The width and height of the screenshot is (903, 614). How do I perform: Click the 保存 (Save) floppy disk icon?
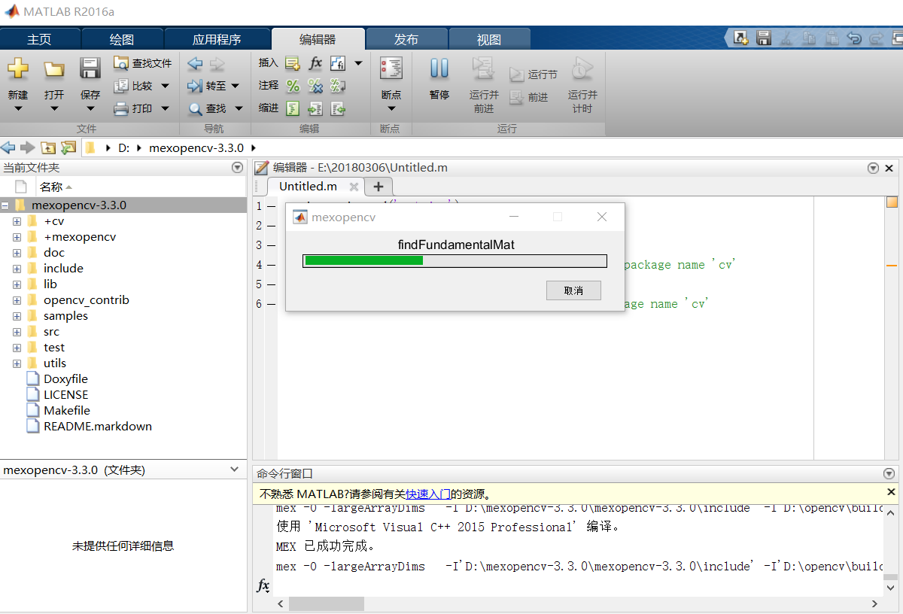click(90, 69)
